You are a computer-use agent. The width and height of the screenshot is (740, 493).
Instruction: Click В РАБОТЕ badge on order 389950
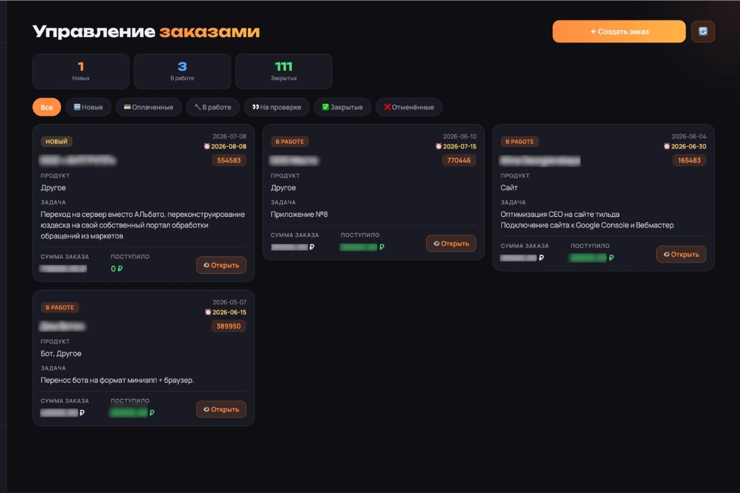click(x=60, y=308)
